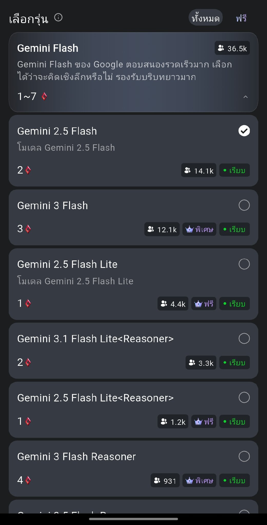Select the Gemini 2.5 Flash Lite radio button

coord(244,264)
